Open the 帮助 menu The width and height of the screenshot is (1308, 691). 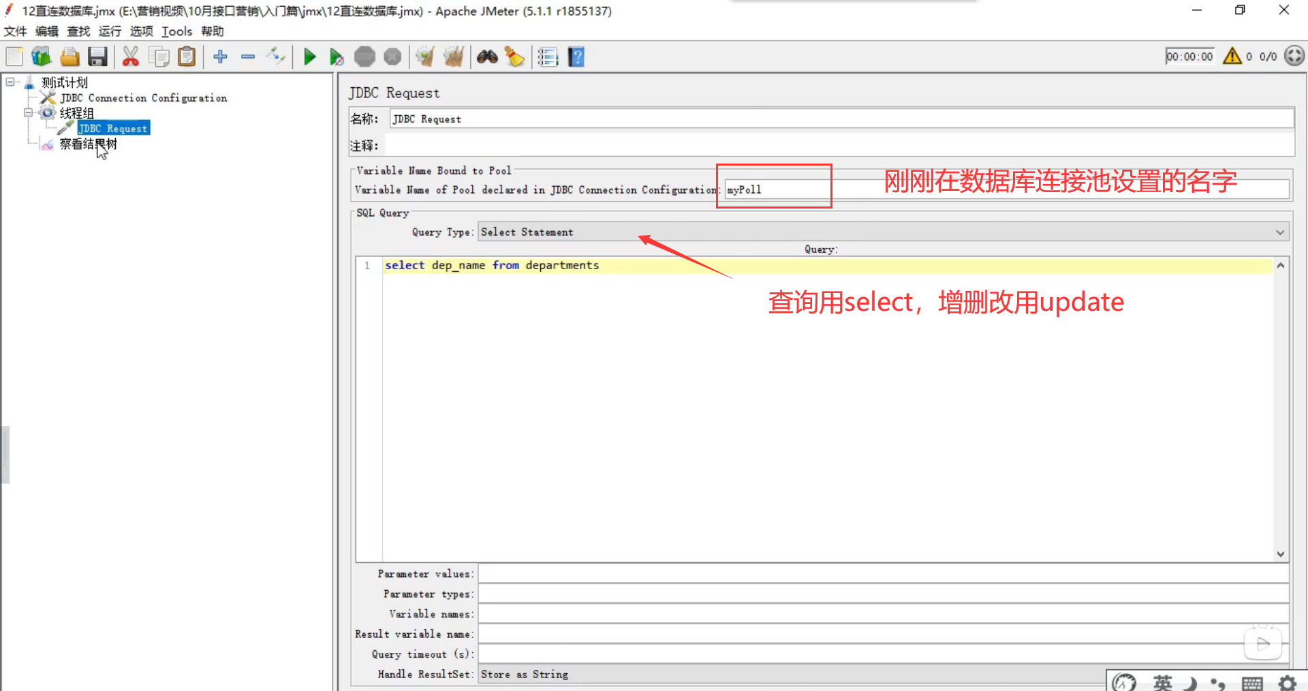point(212,31)
